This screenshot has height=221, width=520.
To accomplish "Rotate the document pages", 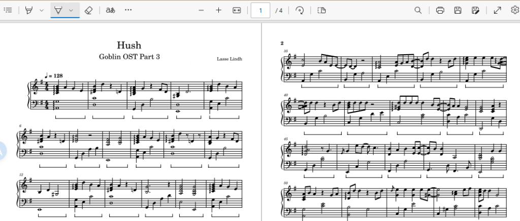I will 300,10.
